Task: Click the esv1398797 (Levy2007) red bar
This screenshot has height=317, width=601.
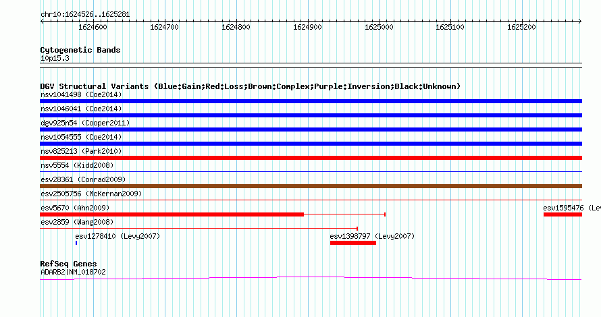Action: pyautogui.click(x=353, y=243)
